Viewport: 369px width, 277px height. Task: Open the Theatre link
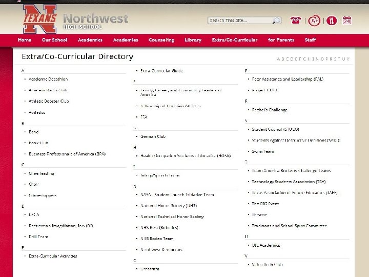pos(259,214)
